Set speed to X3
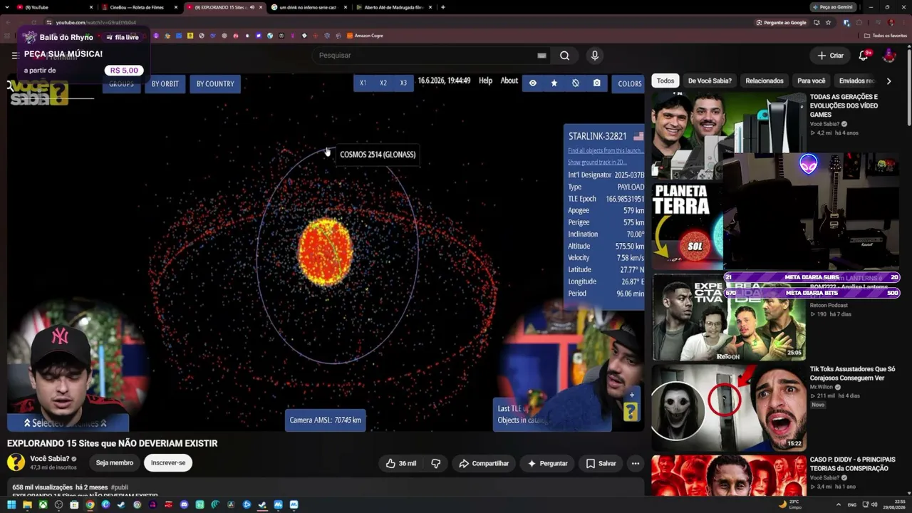912x513 pixels. [x=403, y=83]
